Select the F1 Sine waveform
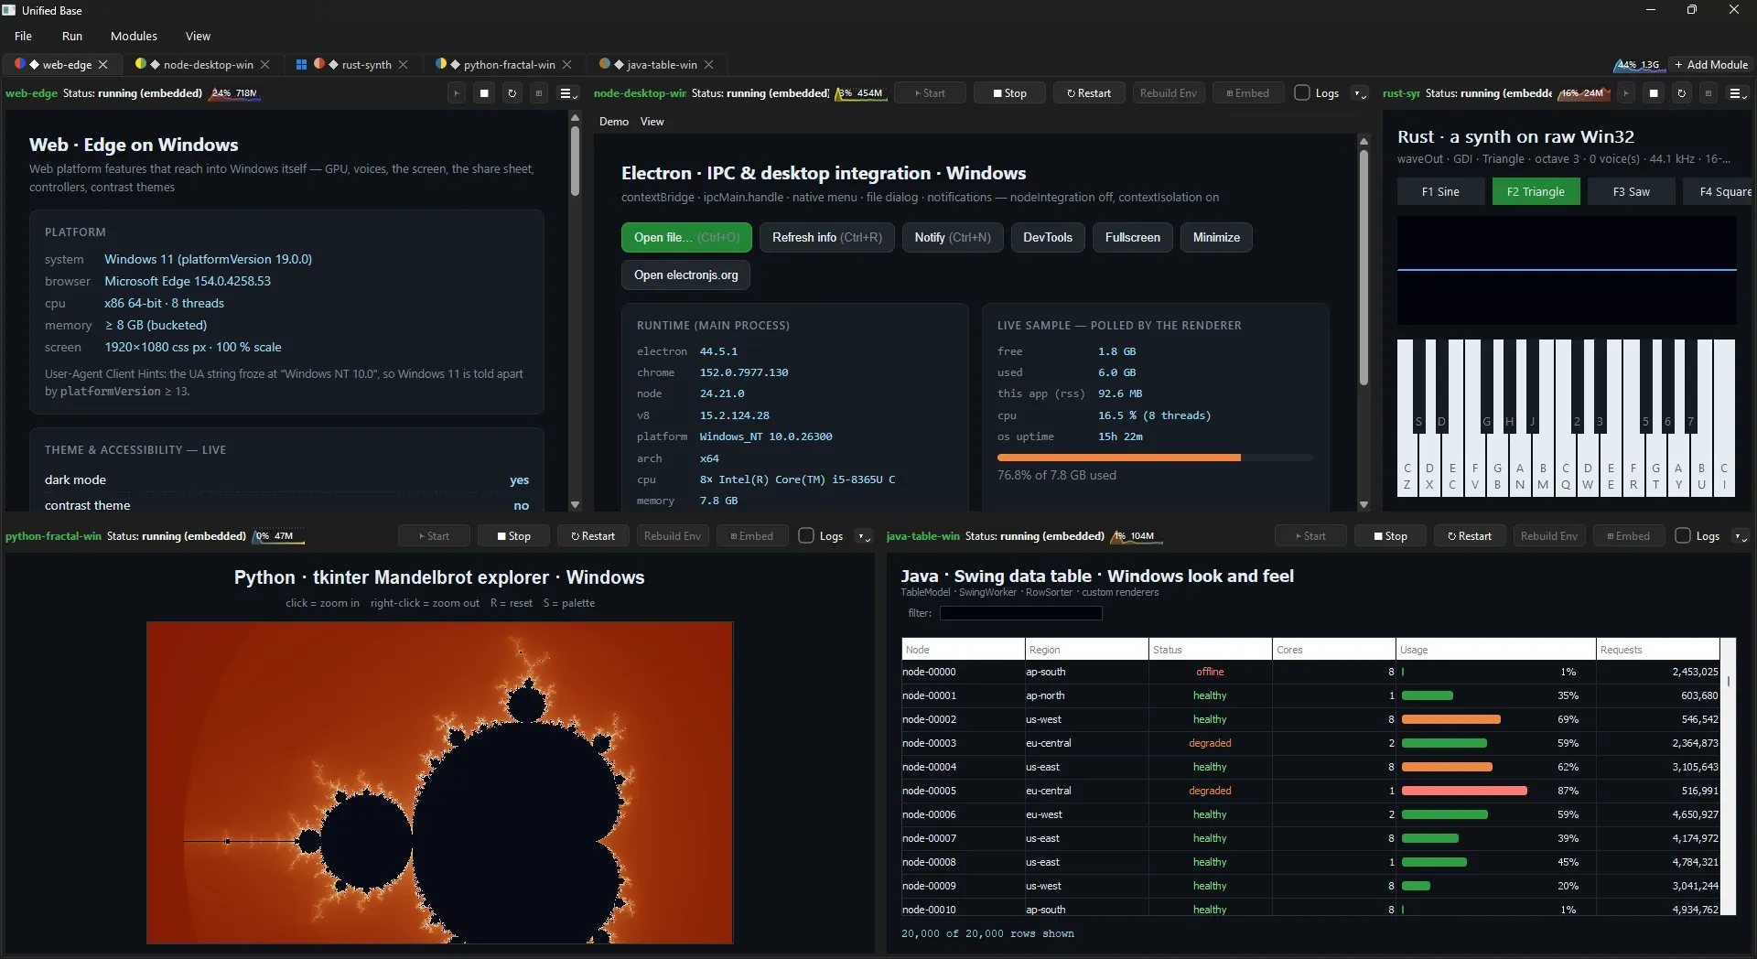This screenshot has height=959, width=1757. (x=1440, y=192)
